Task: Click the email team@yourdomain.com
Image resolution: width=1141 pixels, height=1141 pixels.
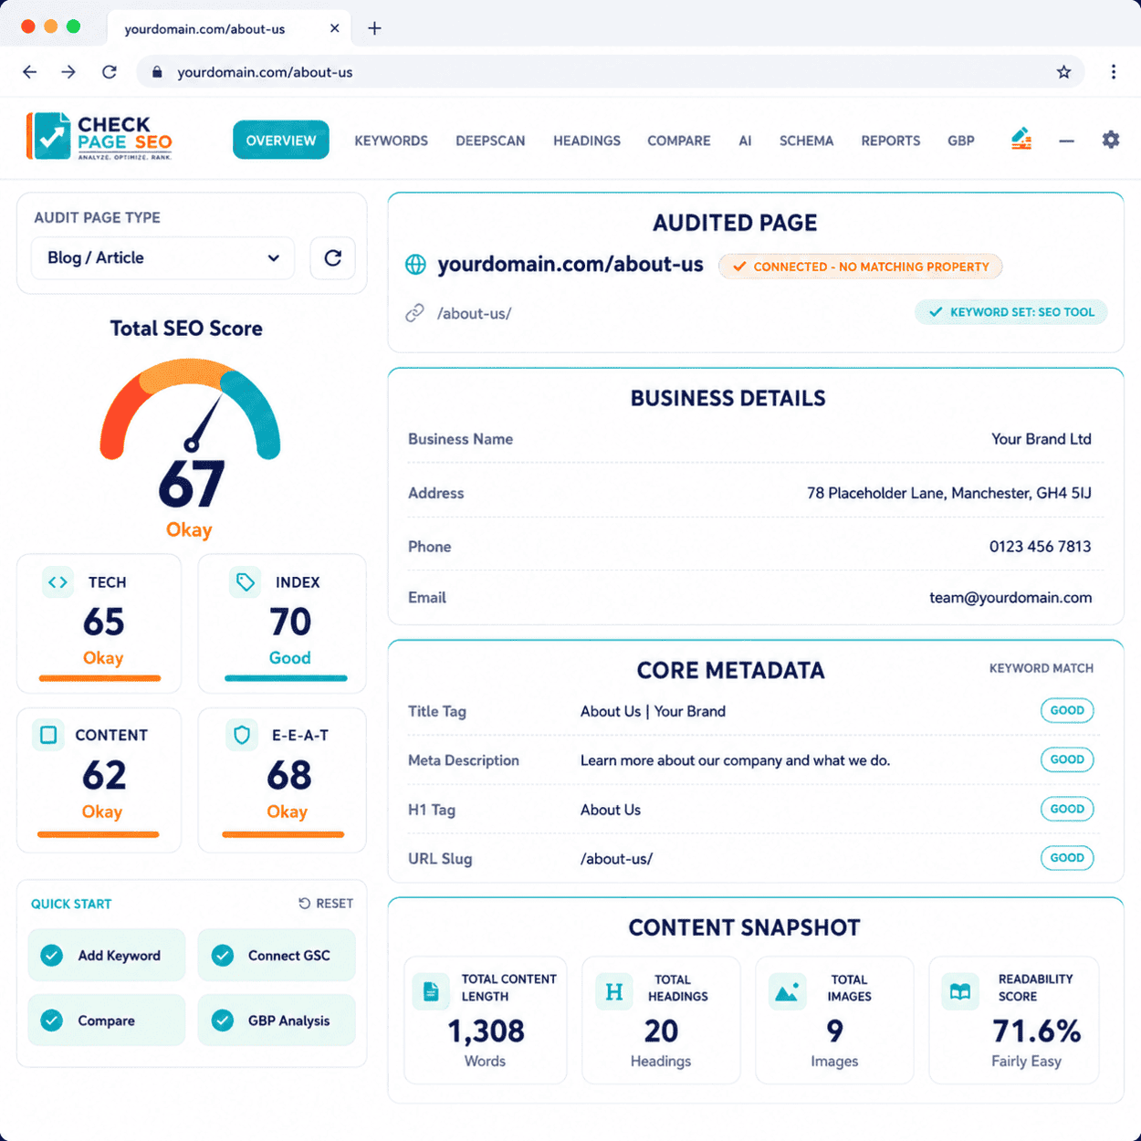Action: pyautogui.click(x=1010, y=598)
